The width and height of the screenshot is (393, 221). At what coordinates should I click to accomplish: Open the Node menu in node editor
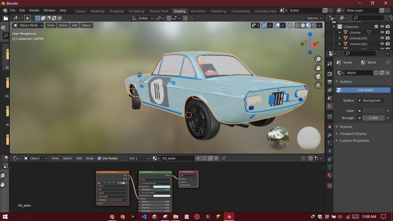[90, 158]
